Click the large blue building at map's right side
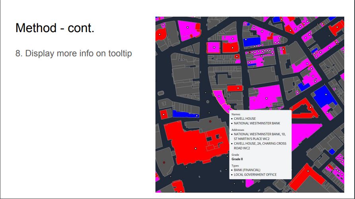 324,97
